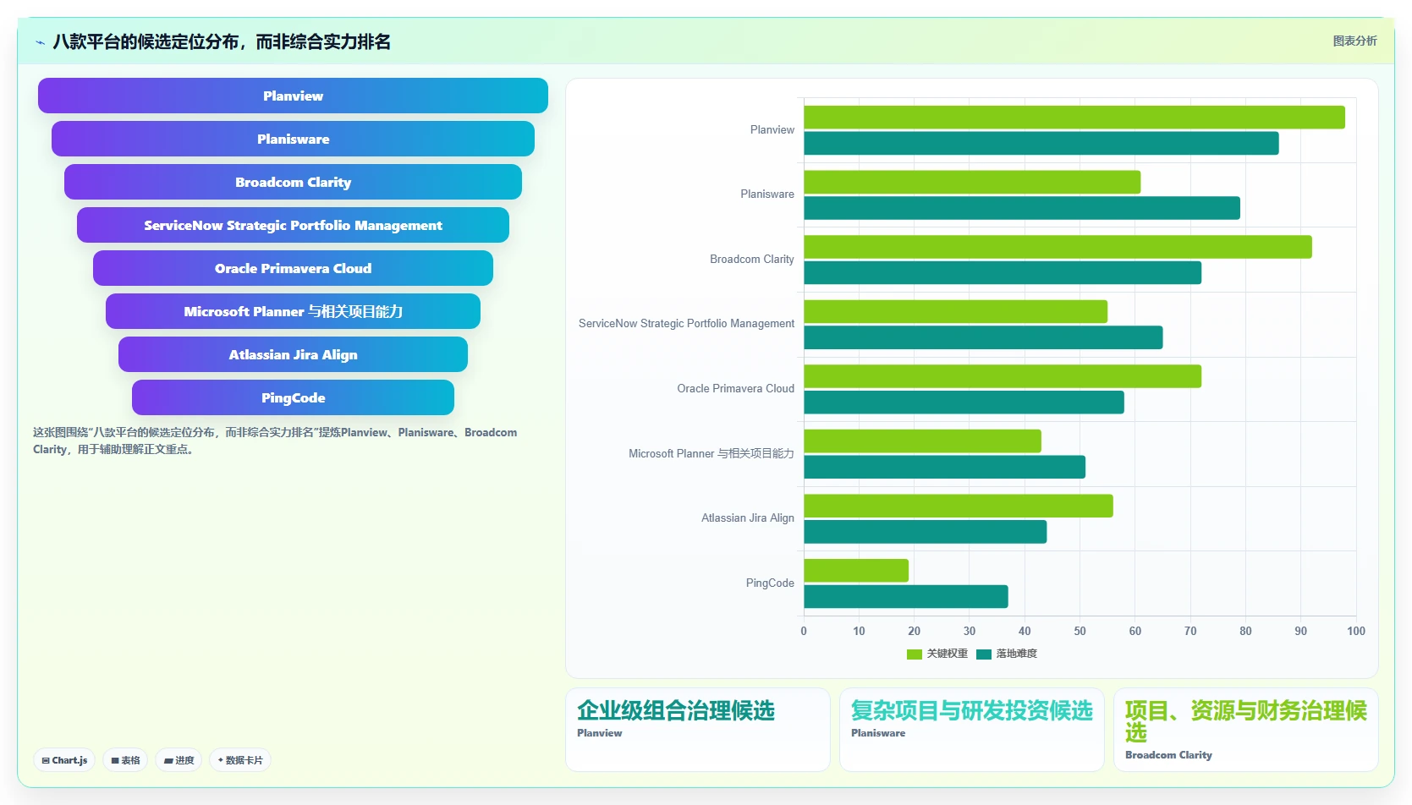Click the small icon before the page title

[40, 42]
